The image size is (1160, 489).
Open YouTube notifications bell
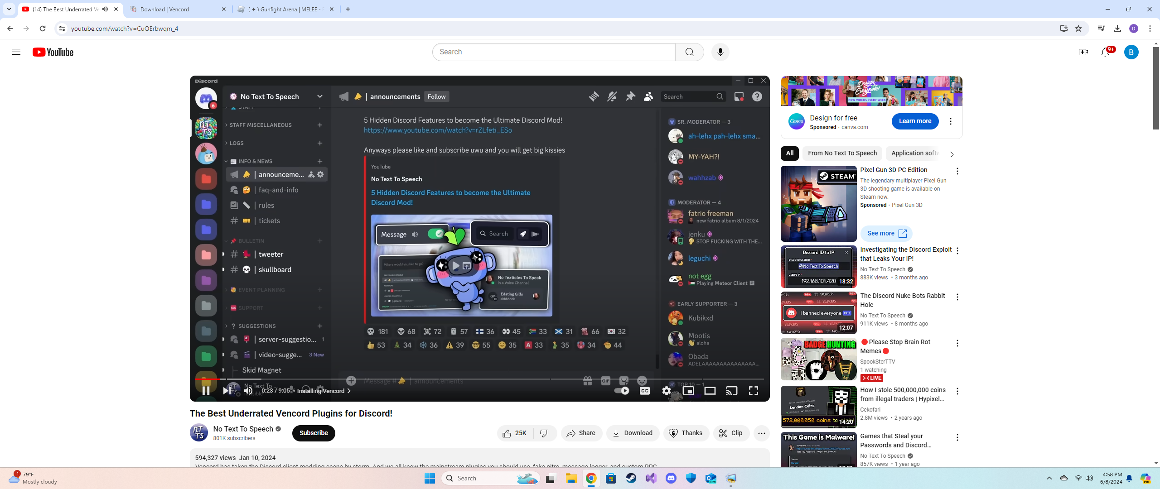pos(1105,52)
